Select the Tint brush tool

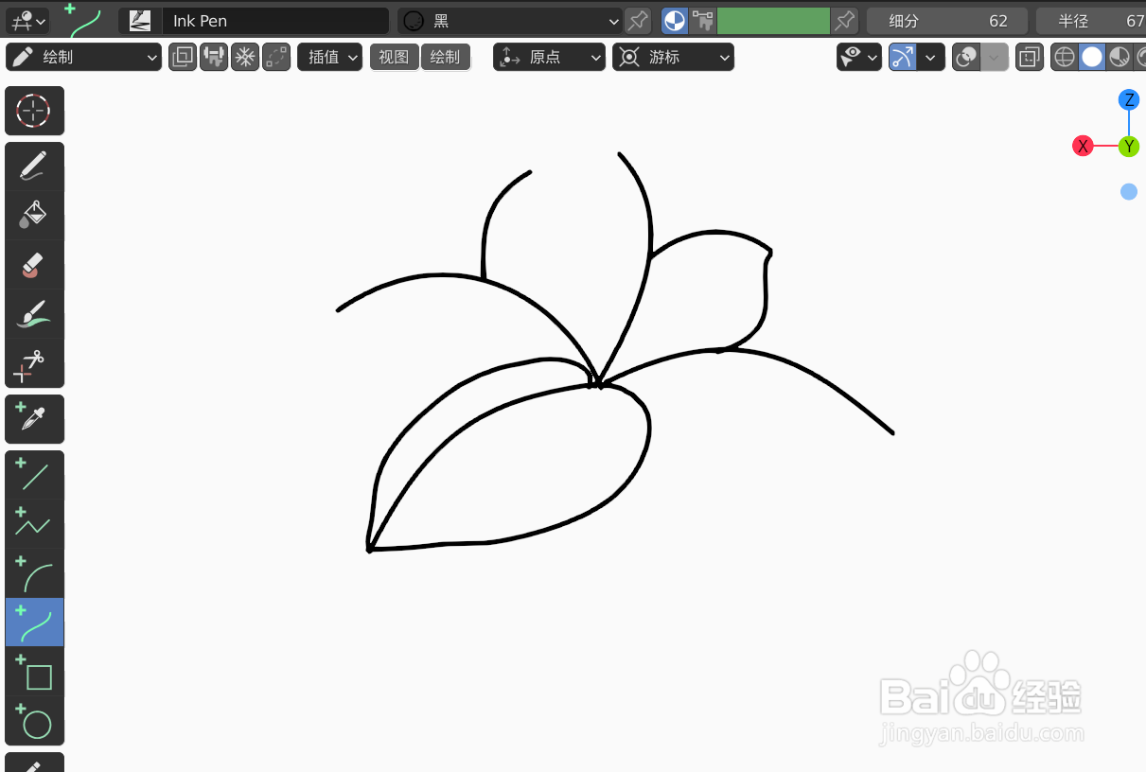[35, 314]
